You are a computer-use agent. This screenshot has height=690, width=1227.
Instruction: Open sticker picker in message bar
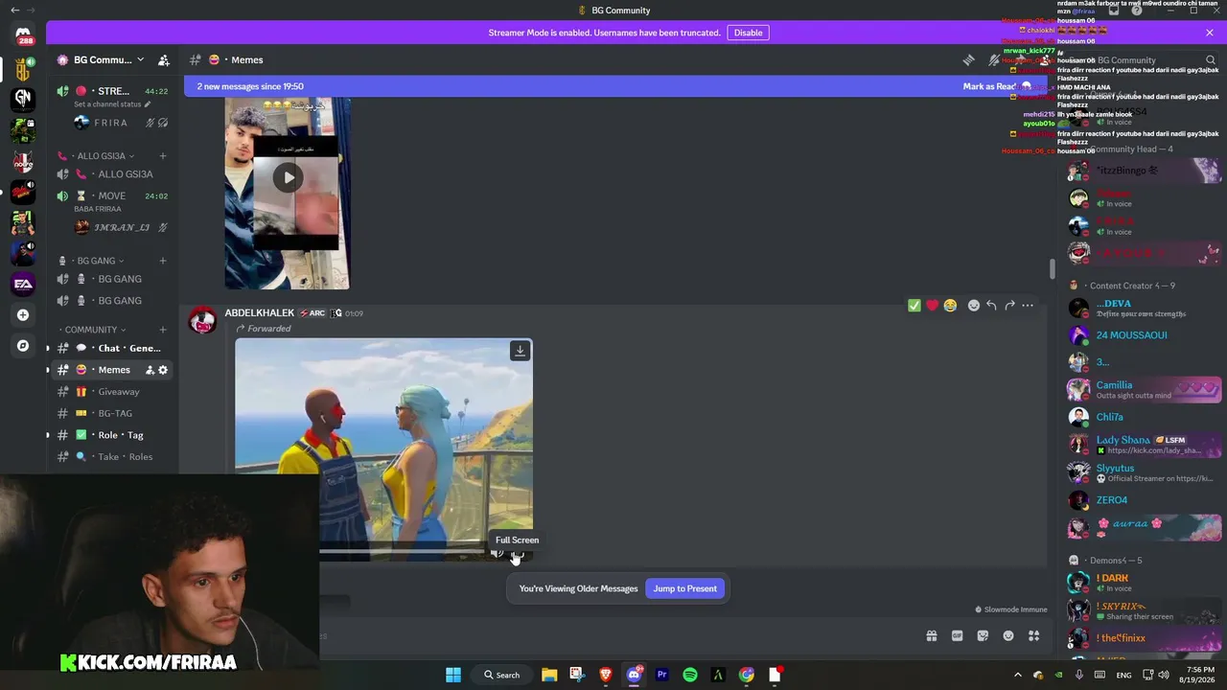(983, 635)
